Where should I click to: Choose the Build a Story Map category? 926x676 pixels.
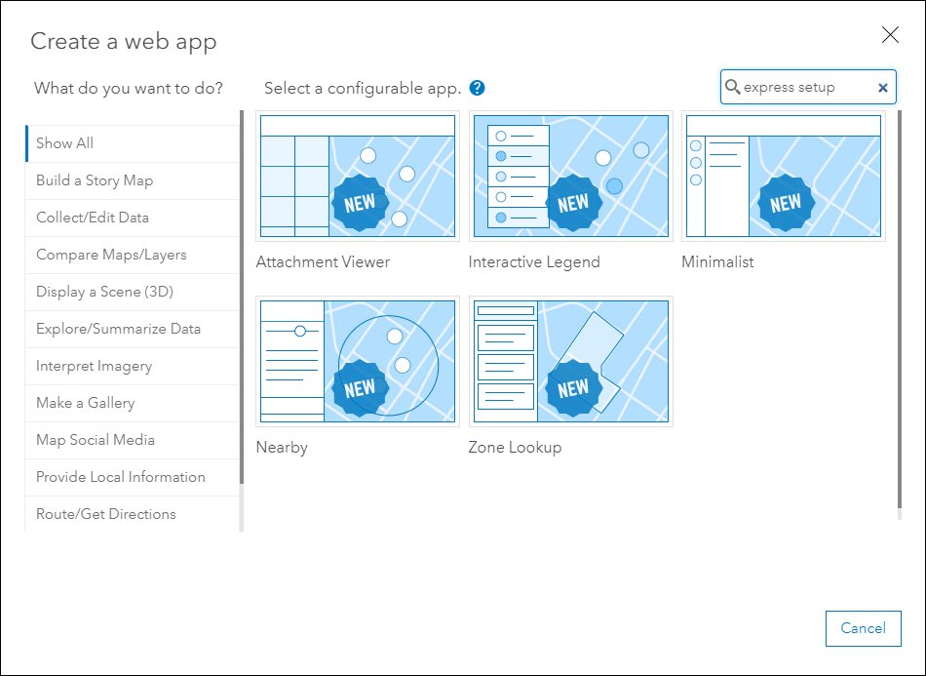[133, 180]
